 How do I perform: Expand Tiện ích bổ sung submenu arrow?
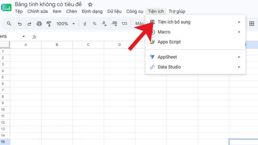(239, 22)
